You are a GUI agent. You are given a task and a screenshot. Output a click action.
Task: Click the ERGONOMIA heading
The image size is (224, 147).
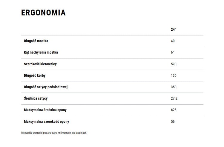(43, 13)
